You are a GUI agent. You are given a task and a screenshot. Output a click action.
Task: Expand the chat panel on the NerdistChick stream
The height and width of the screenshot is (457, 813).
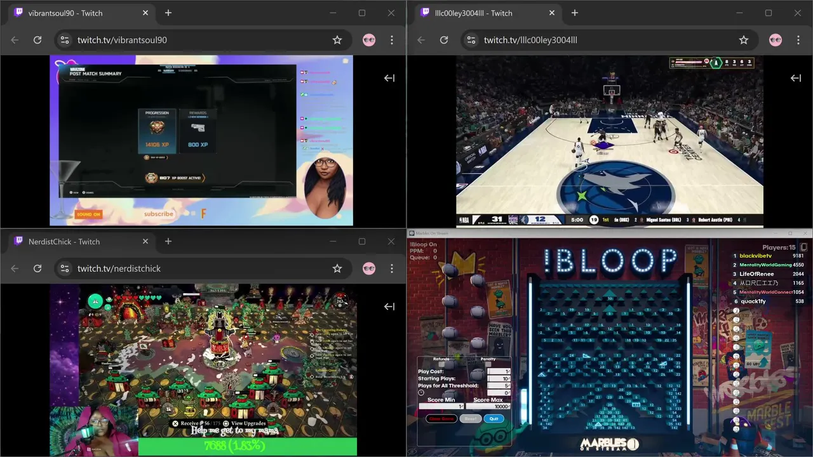389,307
